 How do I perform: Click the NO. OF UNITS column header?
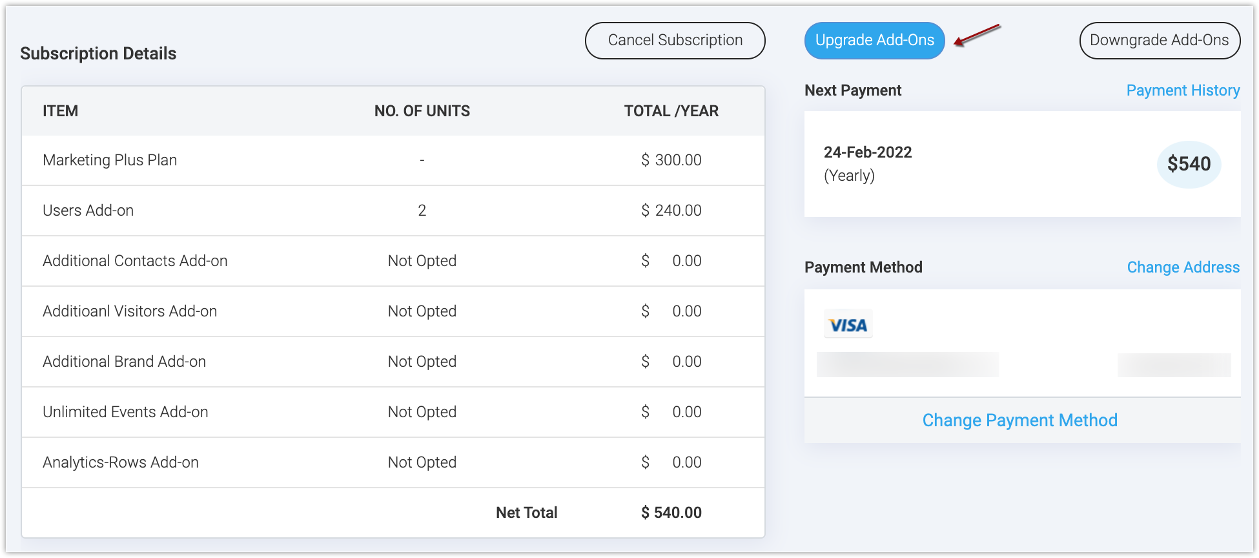point(422,111)
